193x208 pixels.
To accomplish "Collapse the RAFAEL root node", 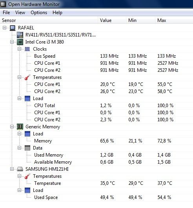I will pyautogui.click(x=4, y=28).
